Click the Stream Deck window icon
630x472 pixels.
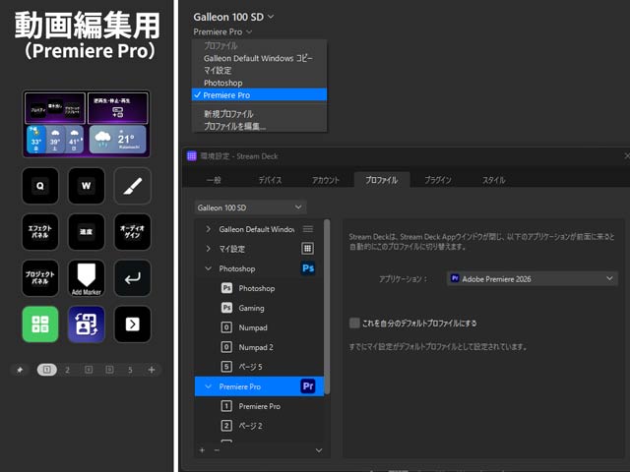pos(192,156)
